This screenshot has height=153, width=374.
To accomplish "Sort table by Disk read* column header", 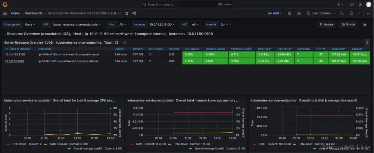I will (x=265, y=49).
